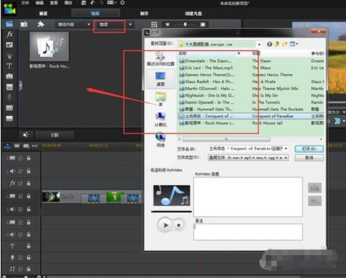The image size is (346, 278).
Task: Expand the media content dropdown
Action: click(89, 24)
